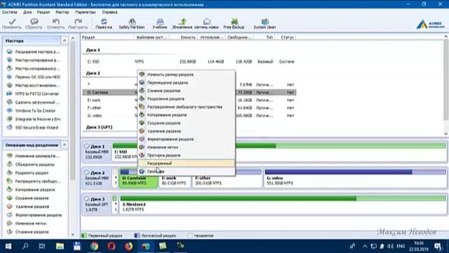Open the Мастер menu

(x=62, y=12)
